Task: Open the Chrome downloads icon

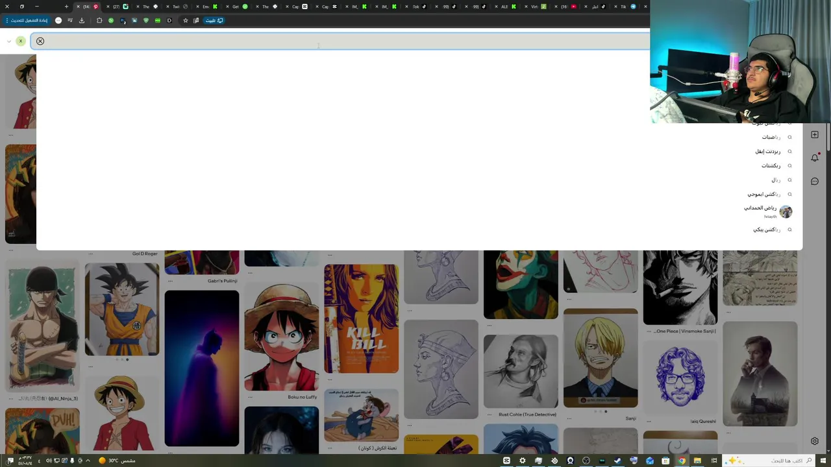Action: pyautogui.click(x=82, y=20)
